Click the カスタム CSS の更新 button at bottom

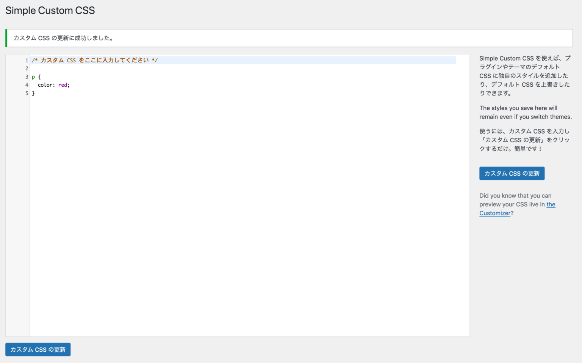point(38,349)
